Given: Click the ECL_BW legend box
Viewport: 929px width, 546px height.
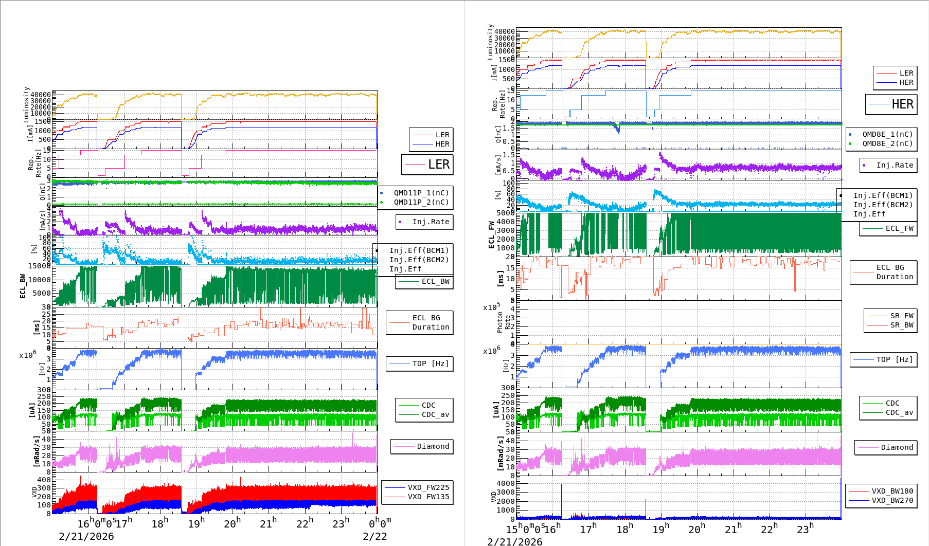Looking at the screenshot, I should 424,281.
